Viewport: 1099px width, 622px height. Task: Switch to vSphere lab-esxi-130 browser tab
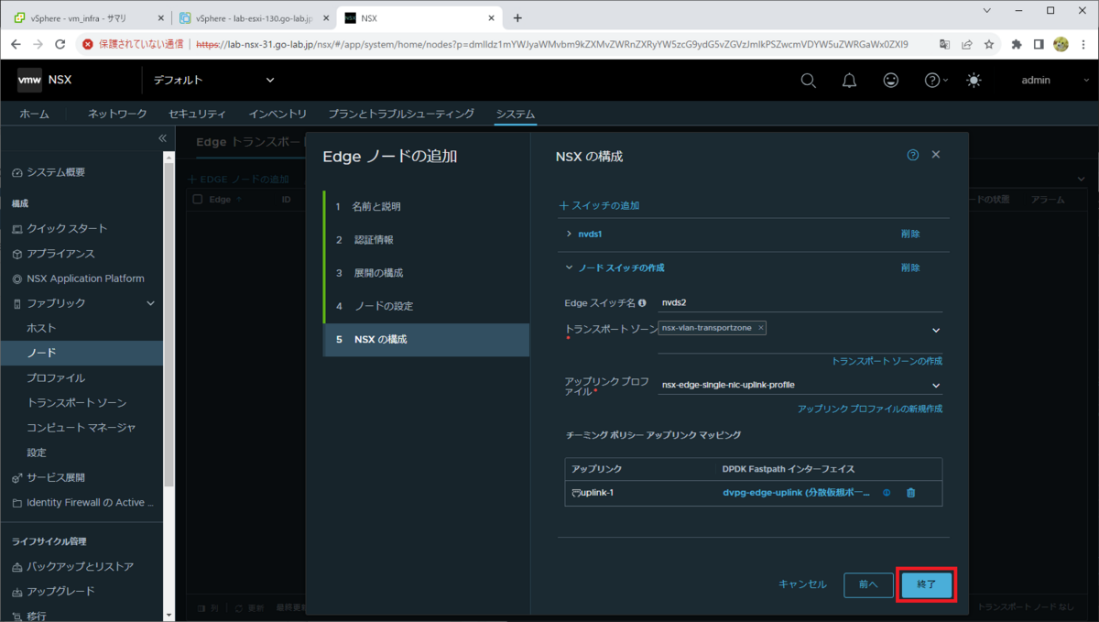click(254, 17)
